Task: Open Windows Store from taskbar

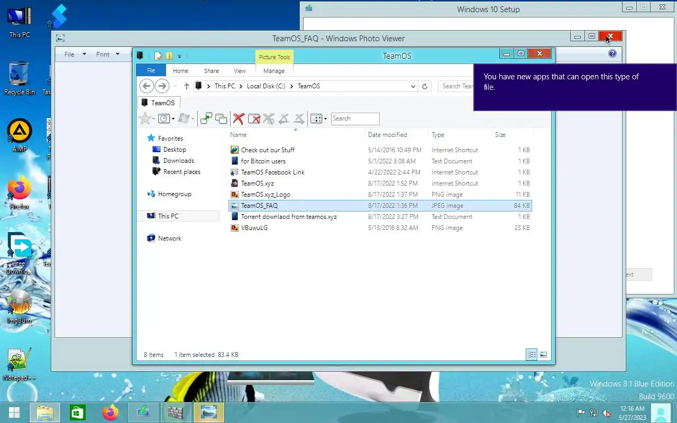Action: (78, 412)
